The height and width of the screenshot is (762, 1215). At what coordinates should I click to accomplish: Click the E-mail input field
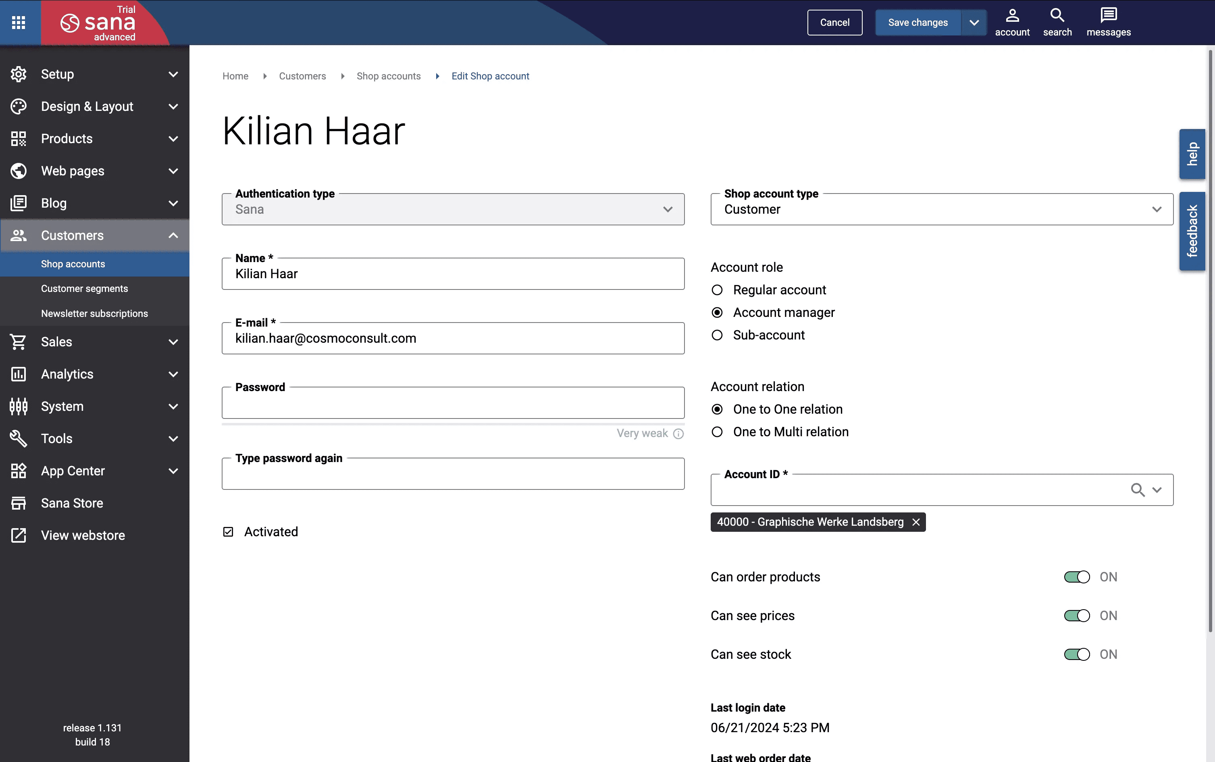[453, 338]
